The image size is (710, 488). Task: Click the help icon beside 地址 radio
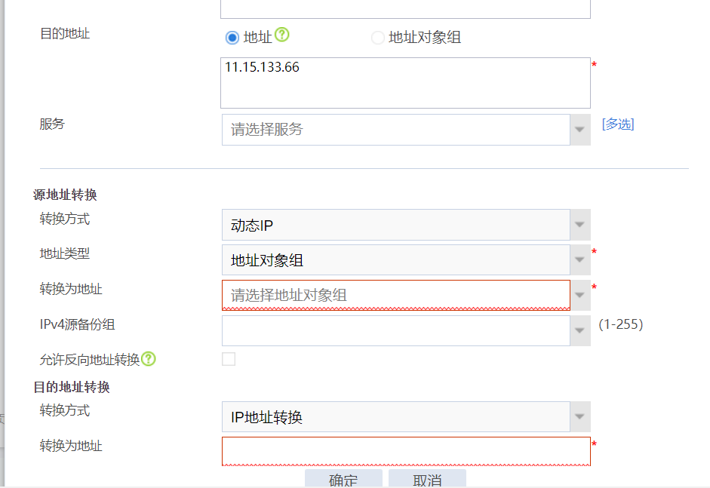(x=282, y=35)
